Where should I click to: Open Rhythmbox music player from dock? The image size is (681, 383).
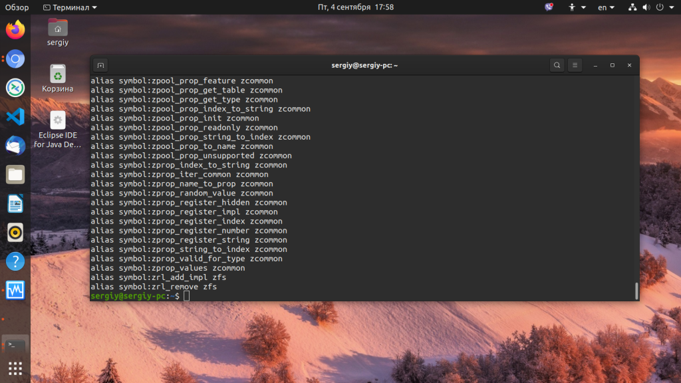point(15,232)
